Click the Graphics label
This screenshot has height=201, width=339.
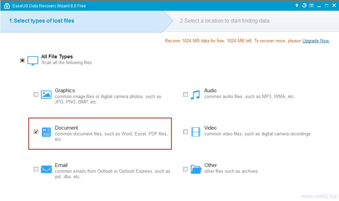(65, 91)
